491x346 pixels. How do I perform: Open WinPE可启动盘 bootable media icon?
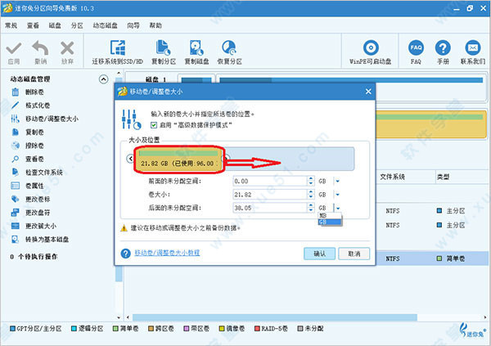point(371,48)
